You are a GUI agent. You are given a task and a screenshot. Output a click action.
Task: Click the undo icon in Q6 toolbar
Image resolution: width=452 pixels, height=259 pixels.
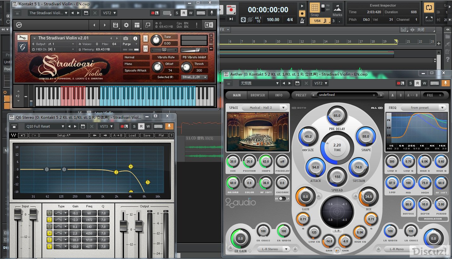tap(23, 135)
